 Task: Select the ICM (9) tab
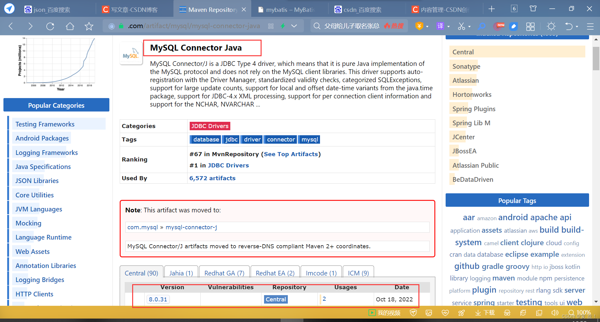click(x=358, y=273)
